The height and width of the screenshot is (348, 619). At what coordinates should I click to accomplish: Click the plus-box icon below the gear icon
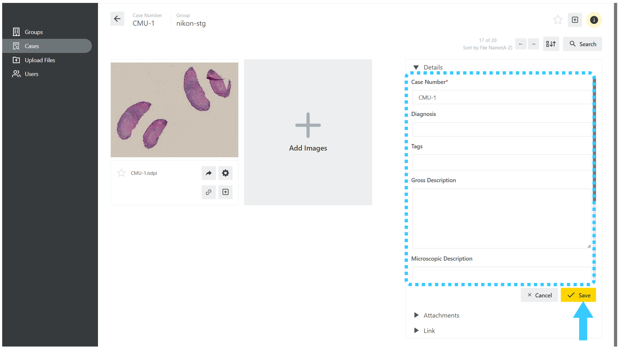pyautogui.click(x=226, y=192)
